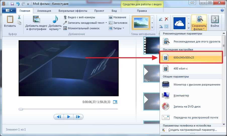Click time counter 0:00:06,37/ 1:59:29,33
Viewport: 227px width, 136px height.
point(97,102)
